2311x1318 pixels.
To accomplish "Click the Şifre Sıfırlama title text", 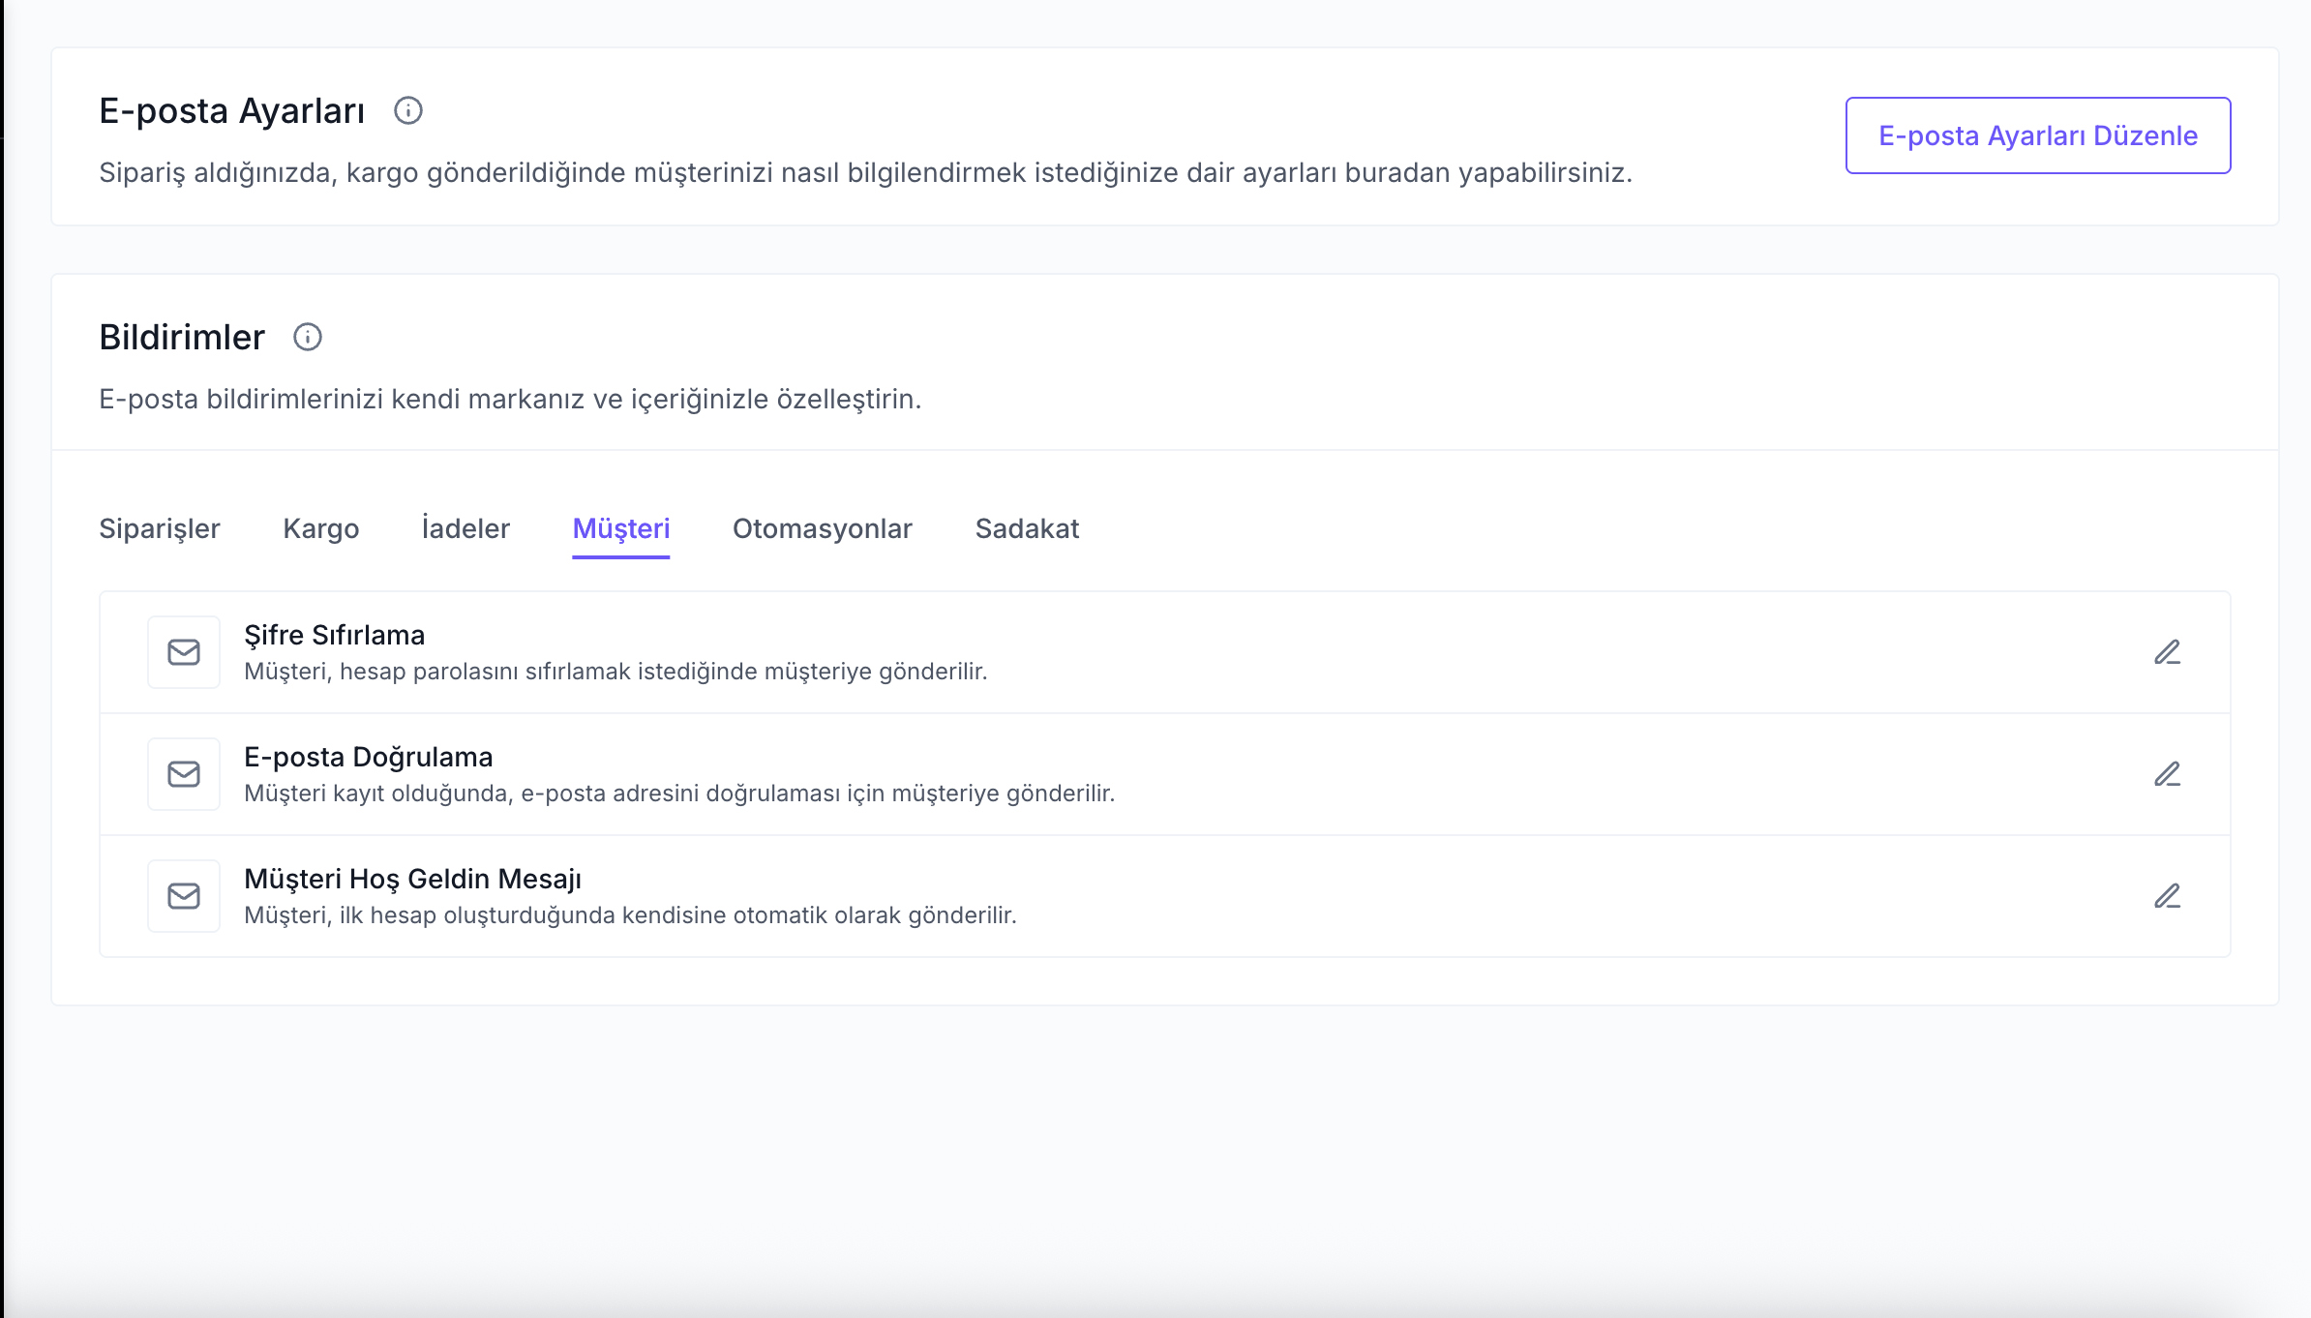I will coord(335,635).
